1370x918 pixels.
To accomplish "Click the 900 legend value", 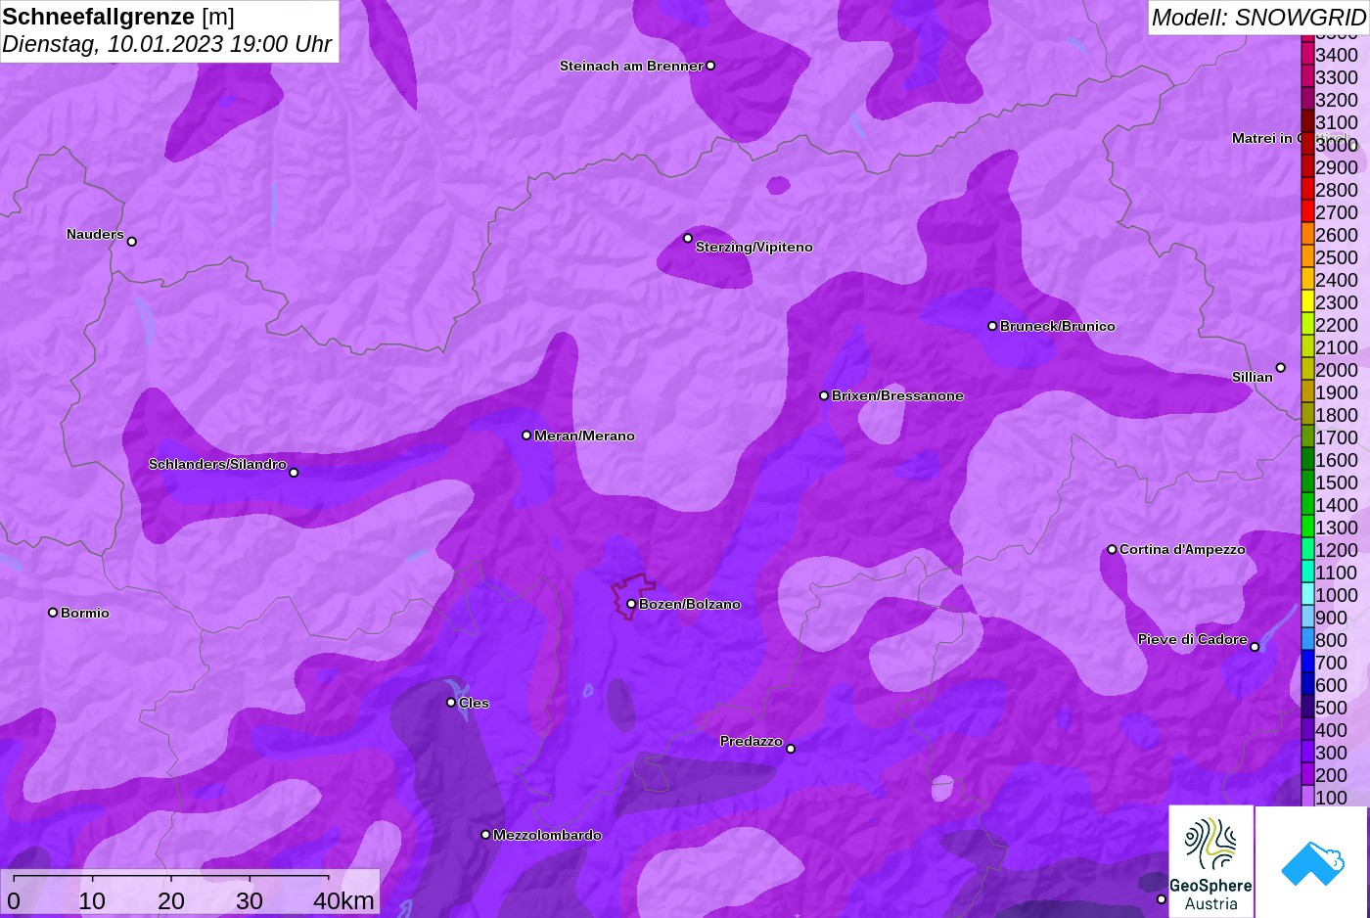I will point(1332,618).
